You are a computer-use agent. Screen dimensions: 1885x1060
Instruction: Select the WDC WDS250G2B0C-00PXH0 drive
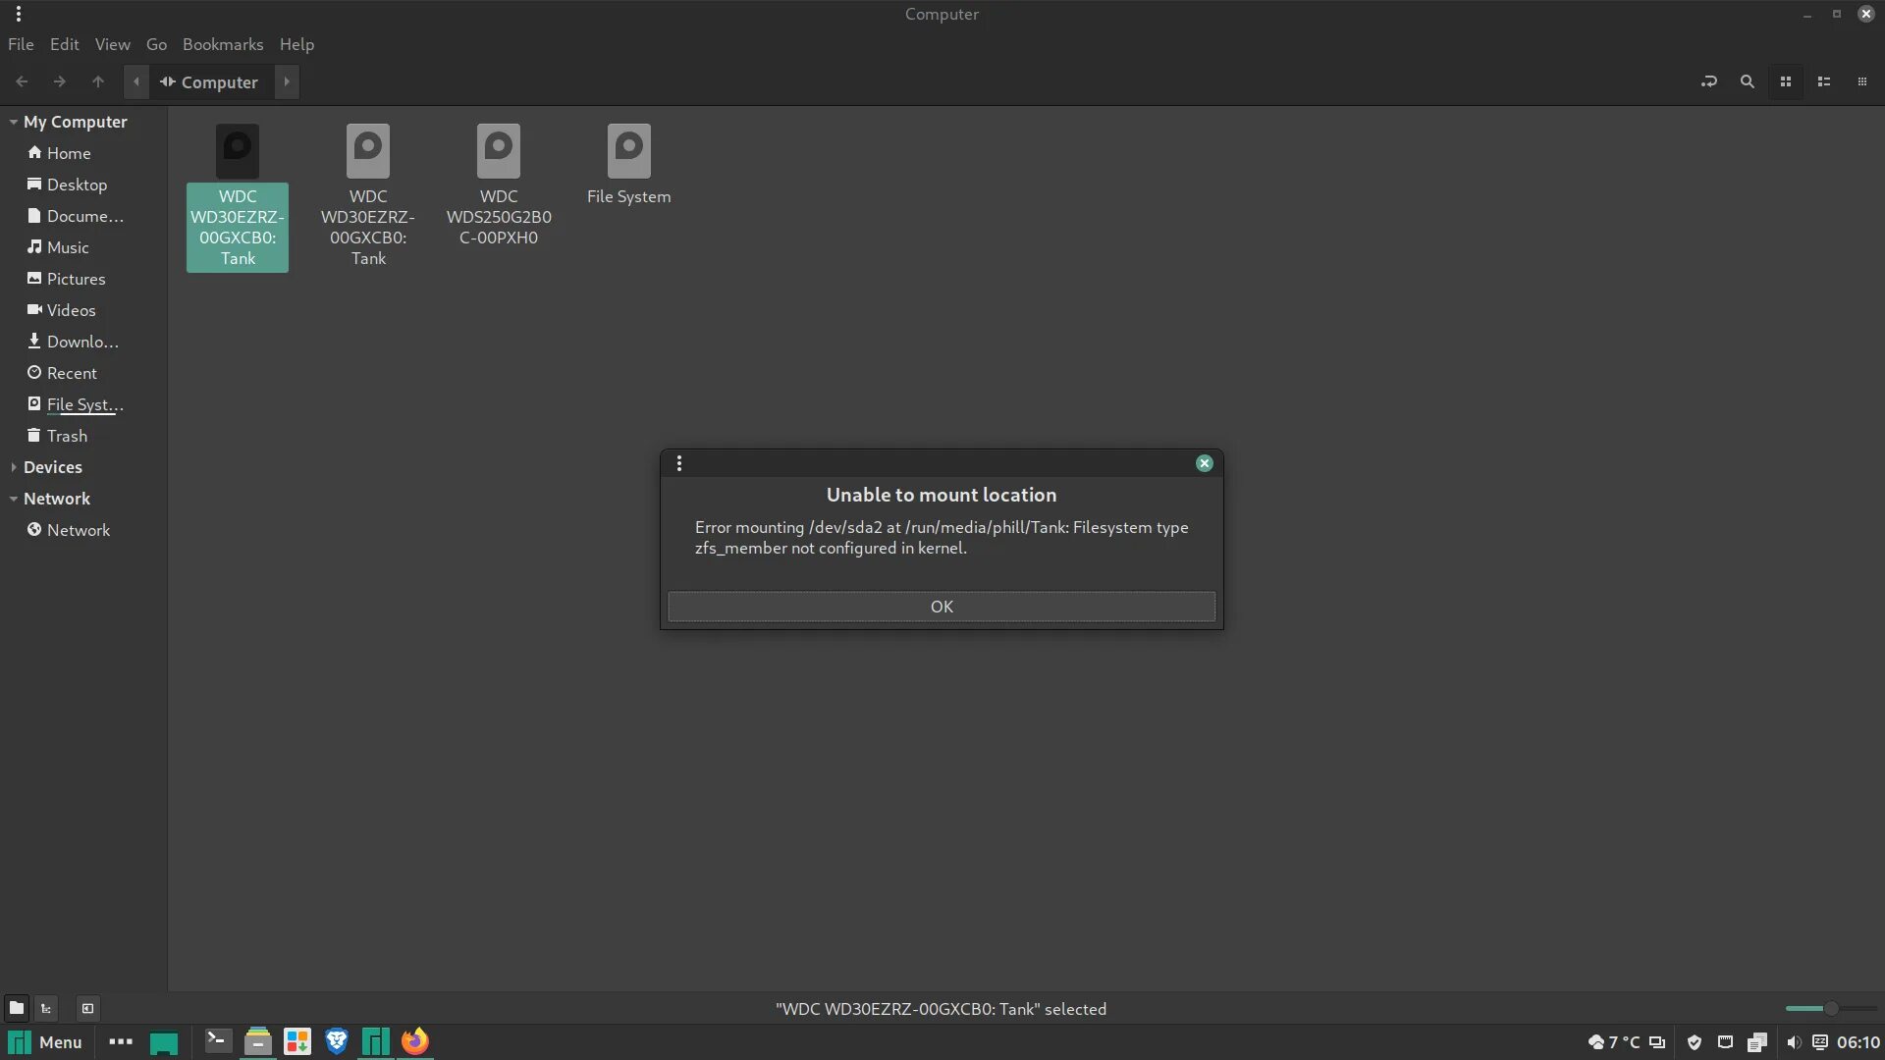(498, 185)
